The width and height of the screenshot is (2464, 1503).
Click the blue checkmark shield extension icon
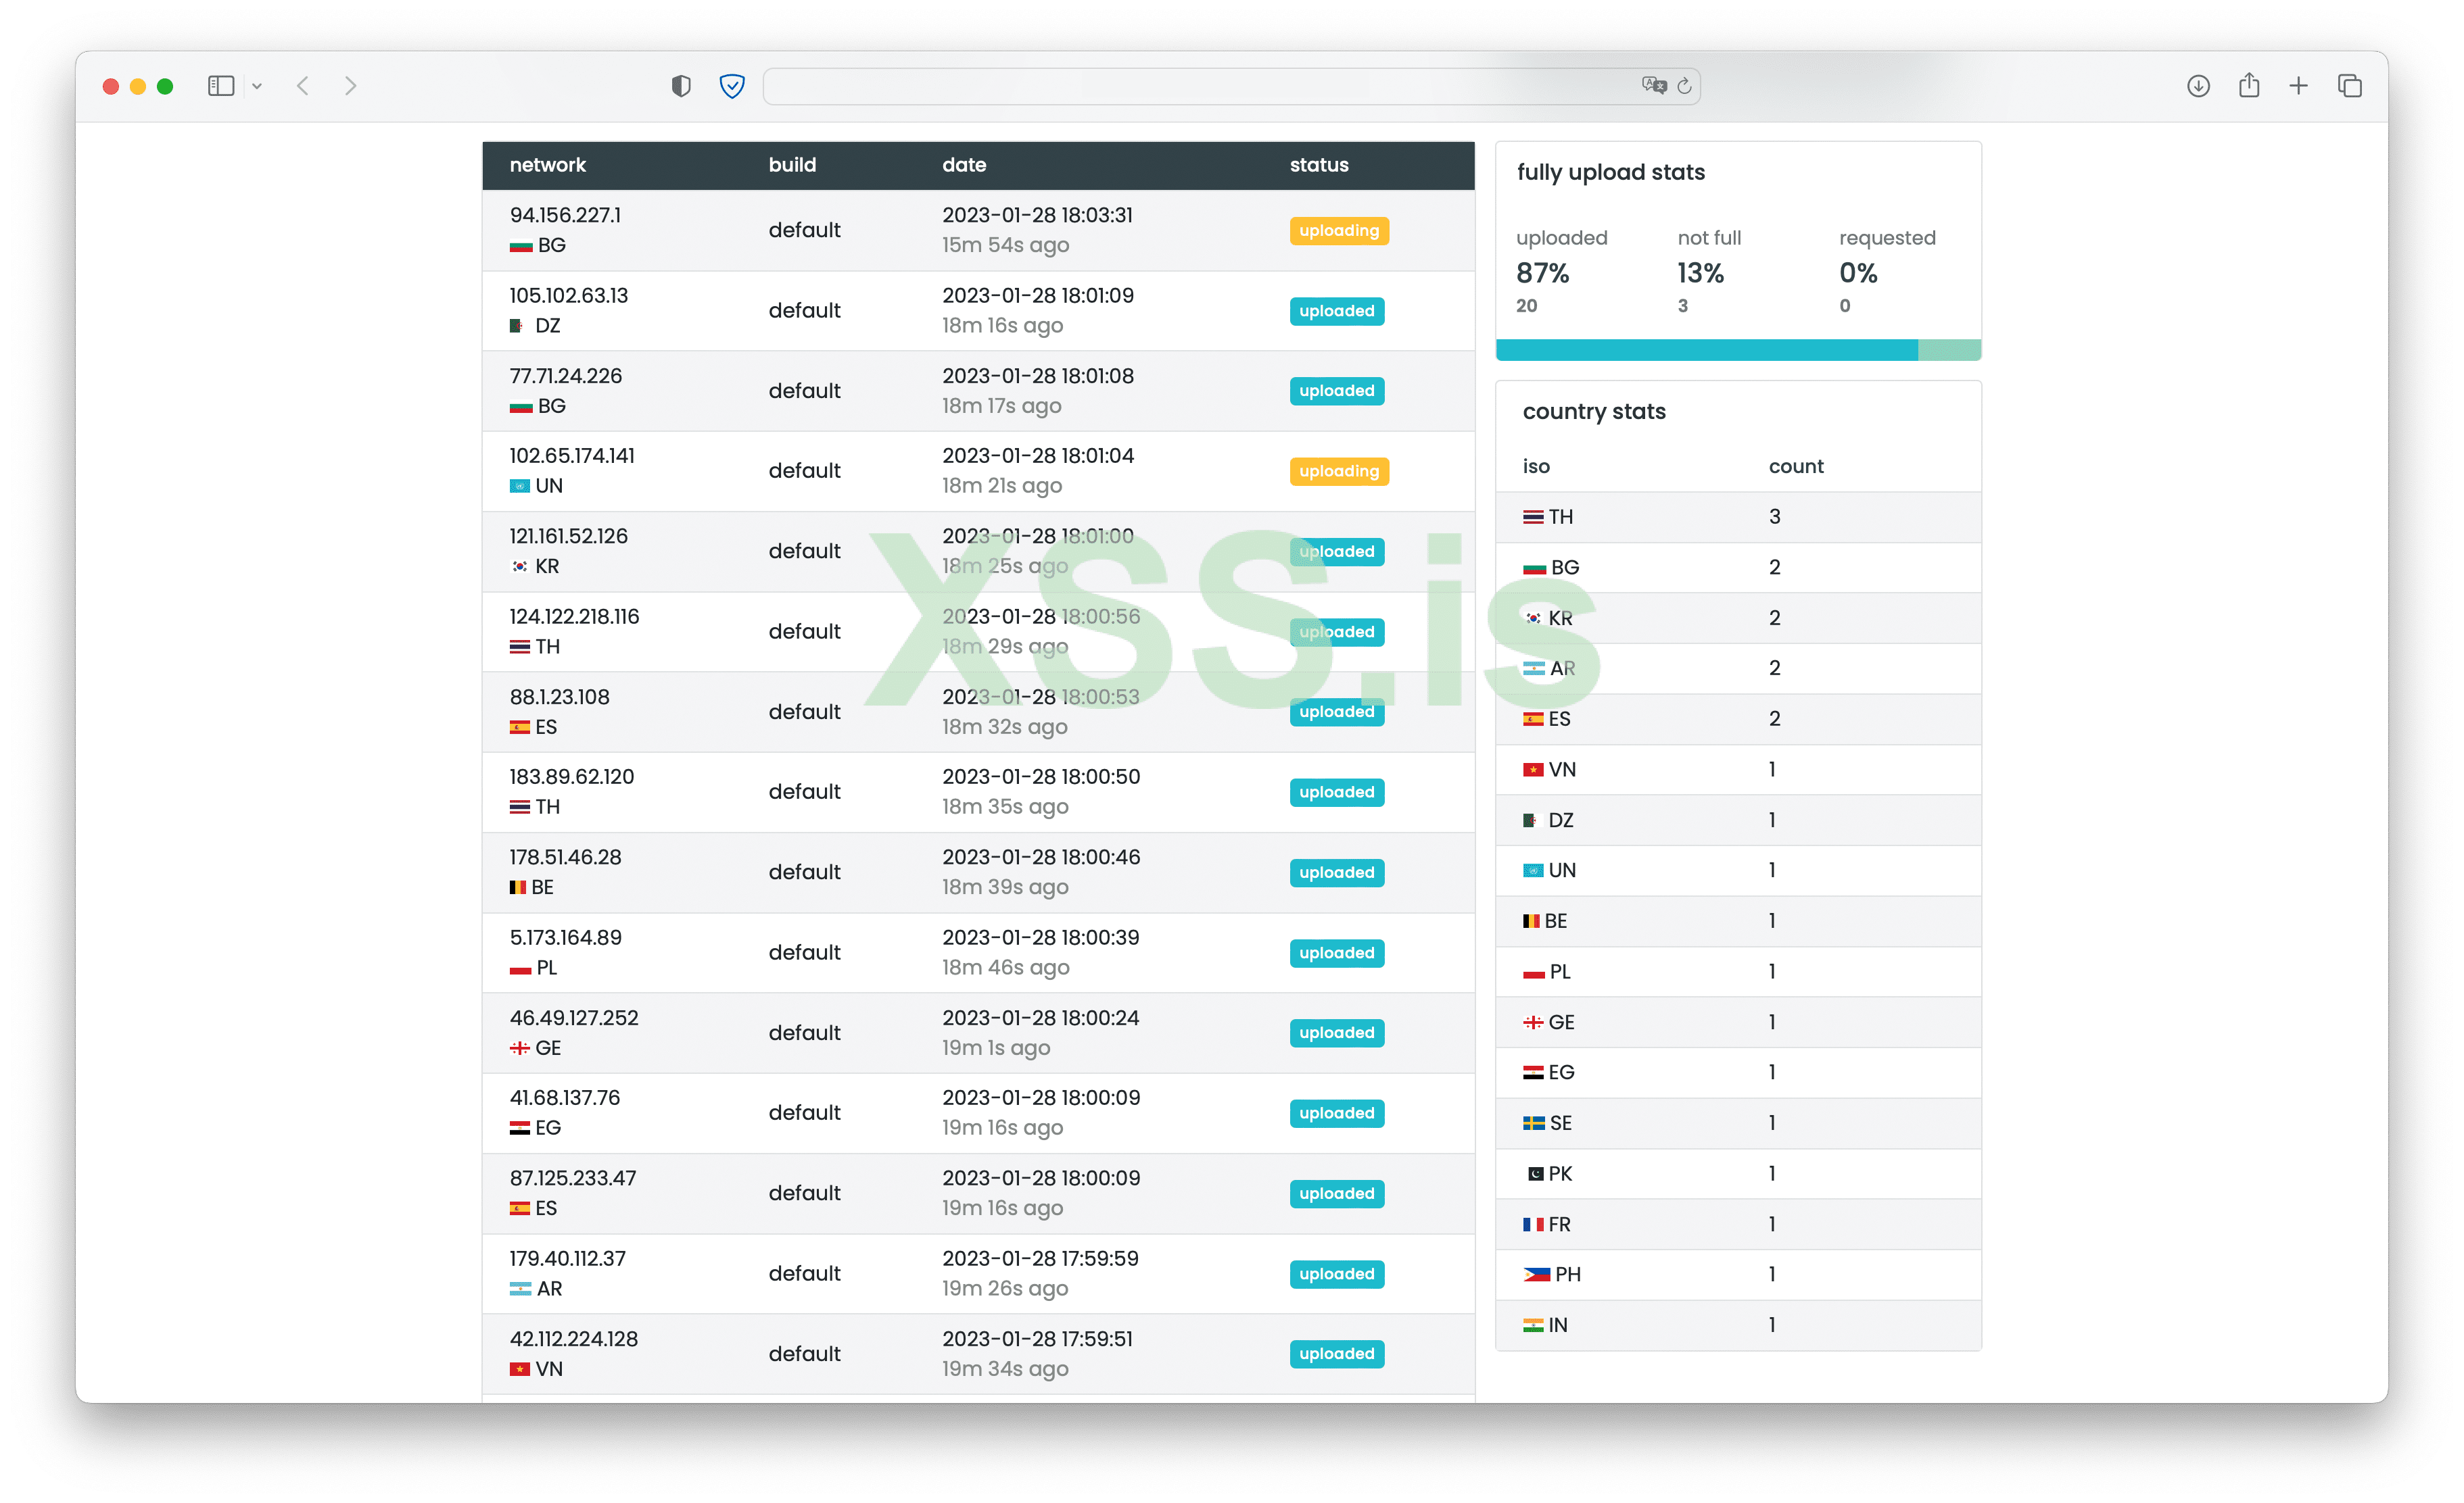732,86
